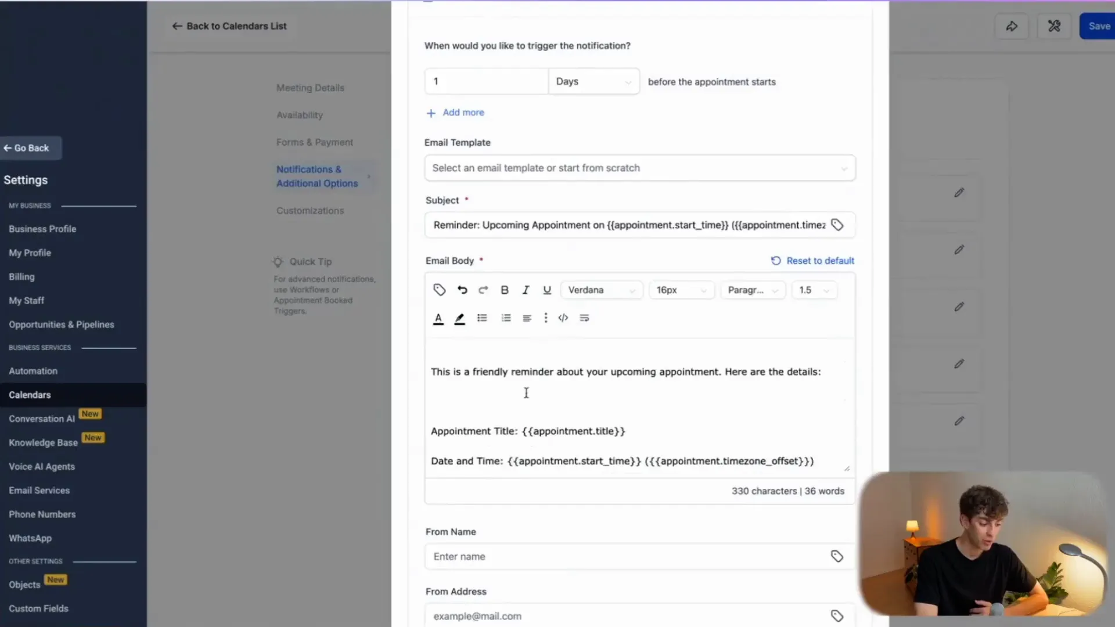Open Custom Fields settings
This screenshot has height=627, width=1115.
point(38,608)
